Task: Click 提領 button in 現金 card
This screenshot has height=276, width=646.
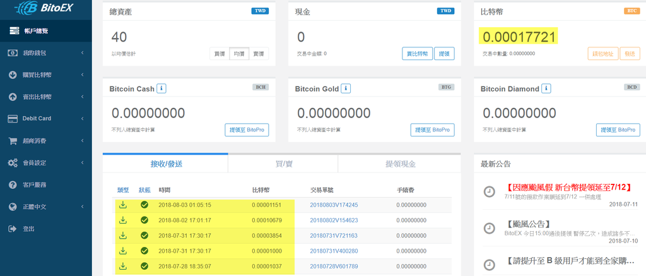Action: 444,54
